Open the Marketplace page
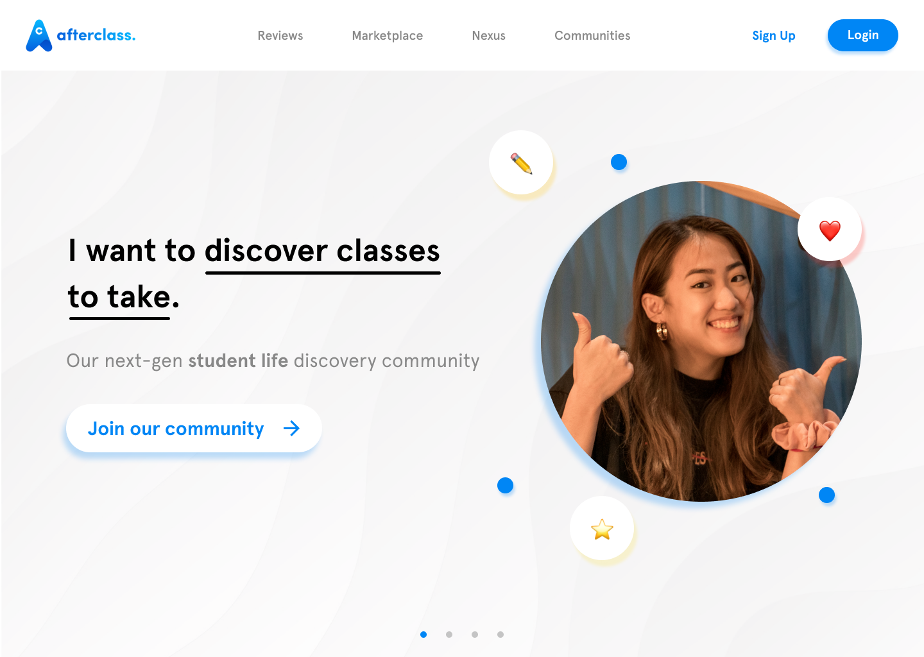Screen dimensions: 924x657 [x=388, y=36]
